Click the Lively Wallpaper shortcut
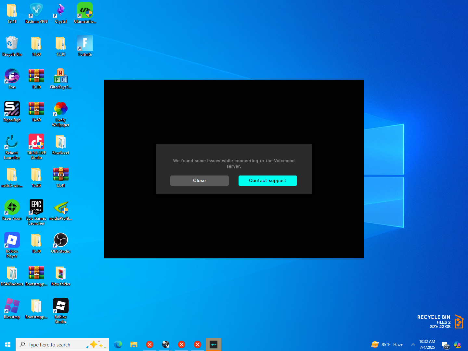The image size is (468, 351). click(61, 109)
